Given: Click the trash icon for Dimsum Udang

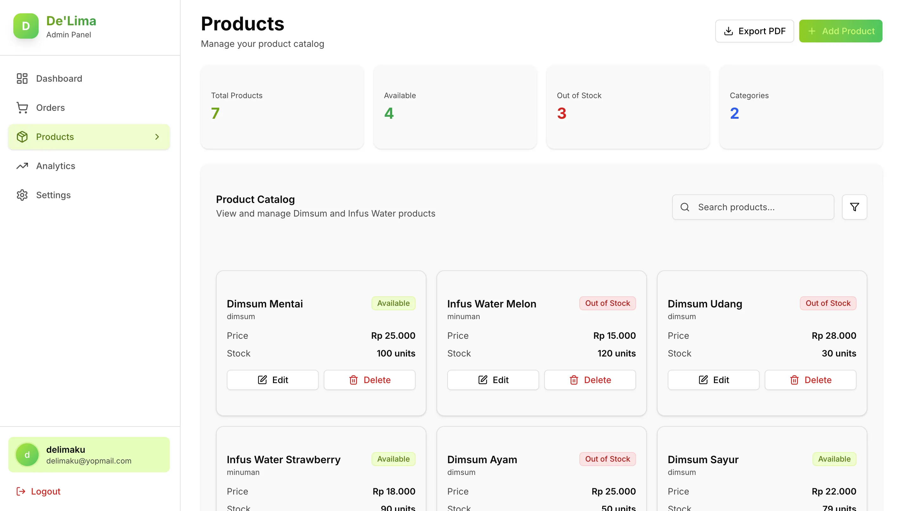Looking at the screenshot, I should [x=794, y=380].
